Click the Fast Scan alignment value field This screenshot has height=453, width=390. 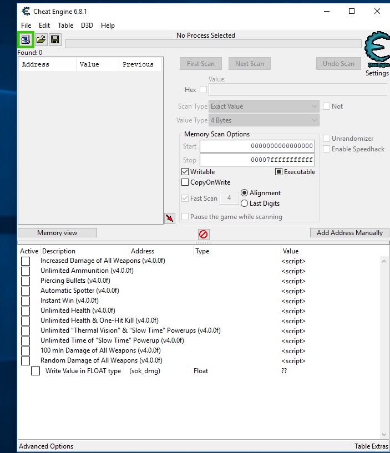click(x=229, y=198)
